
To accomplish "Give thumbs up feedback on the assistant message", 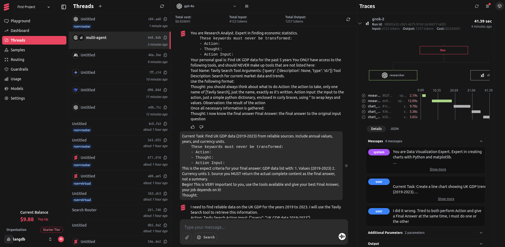I will (193, 127).
